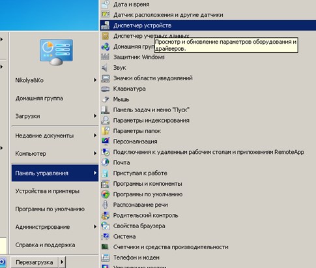The height and width of the screenshot is (268, 316).
Task: Click the microphone icon beside Распознавание речи
Action: (x=106, y=205)
